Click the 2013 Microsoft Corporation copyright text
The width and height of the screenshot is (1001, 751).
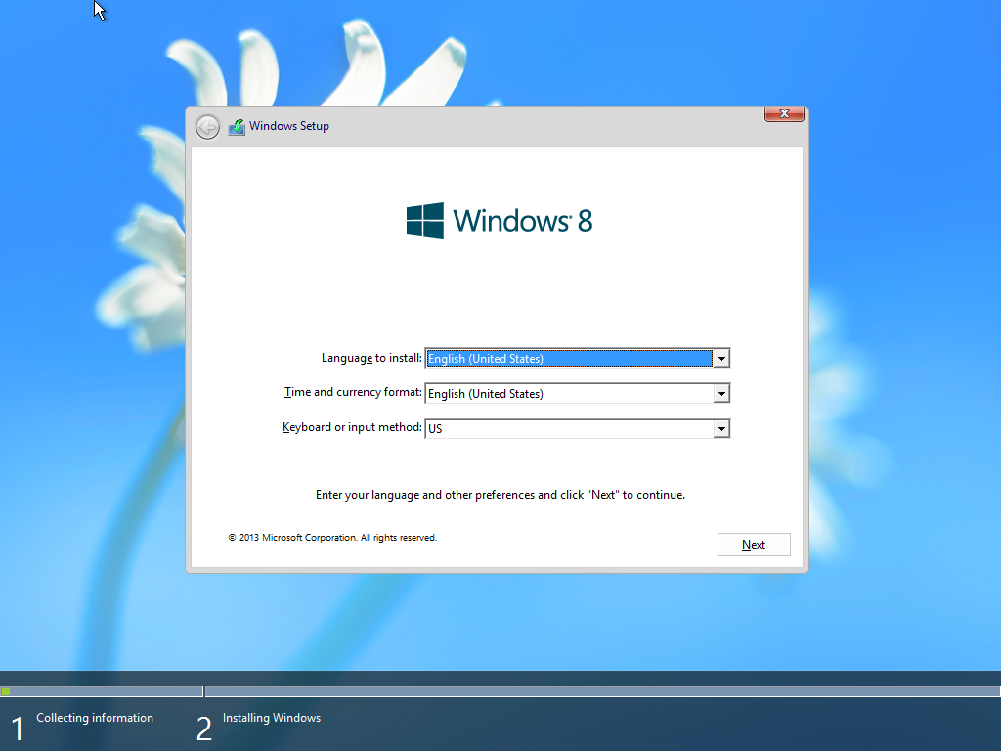332,538
